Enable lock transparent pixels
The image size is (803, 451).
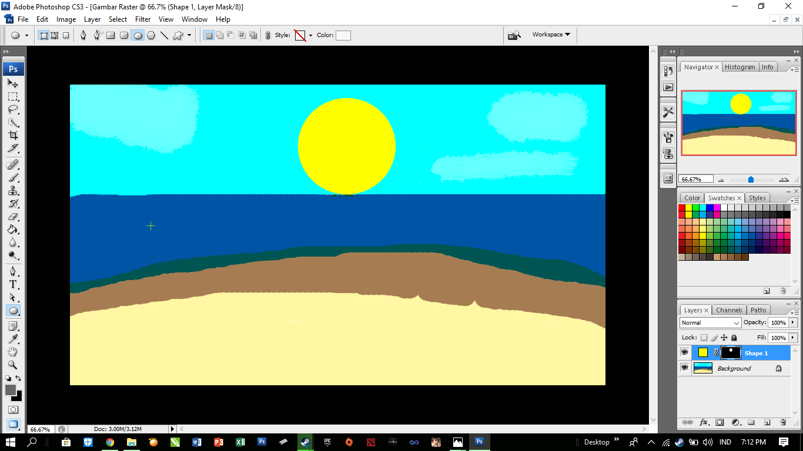(704, 337)
